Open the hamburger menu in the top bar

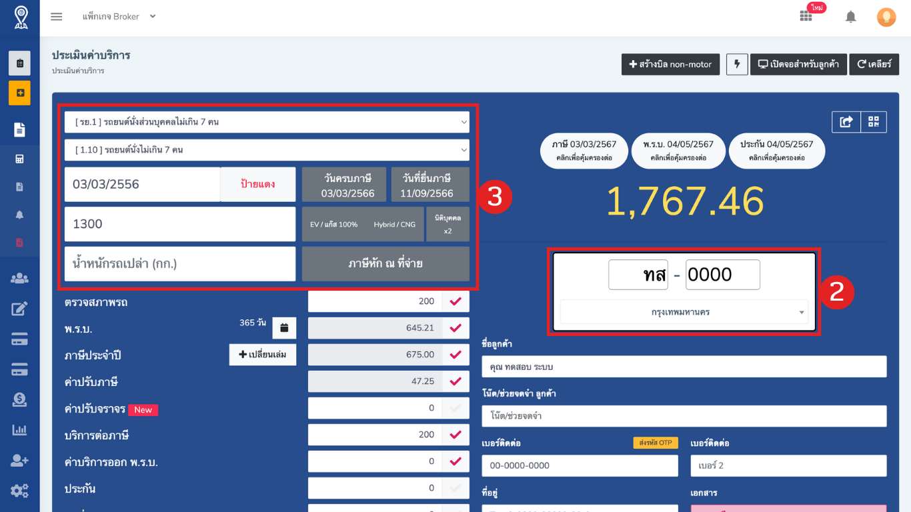(x=57, y=17)
